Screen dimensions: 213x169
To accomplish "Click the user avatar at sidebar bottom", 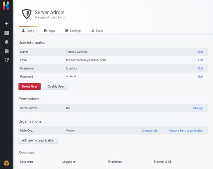I will [x=7, y=163].
